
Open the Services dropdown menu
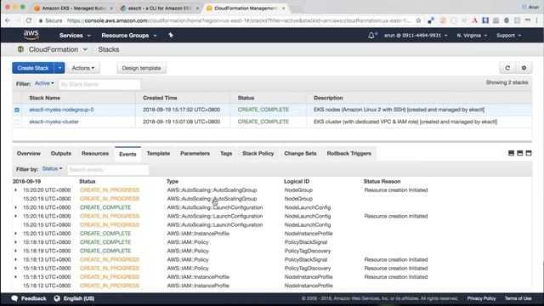coord(75,36)
